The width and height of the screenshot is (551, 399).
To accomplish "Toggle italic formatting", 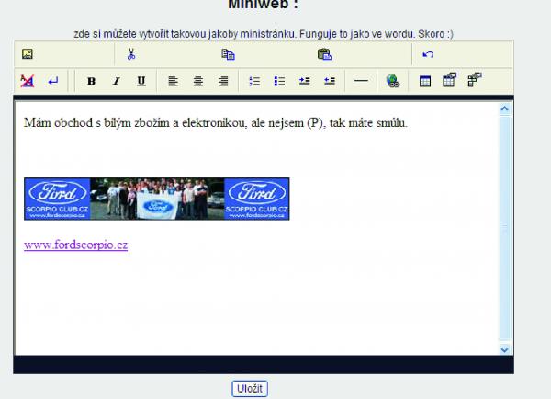I will (x=116, y=81).
